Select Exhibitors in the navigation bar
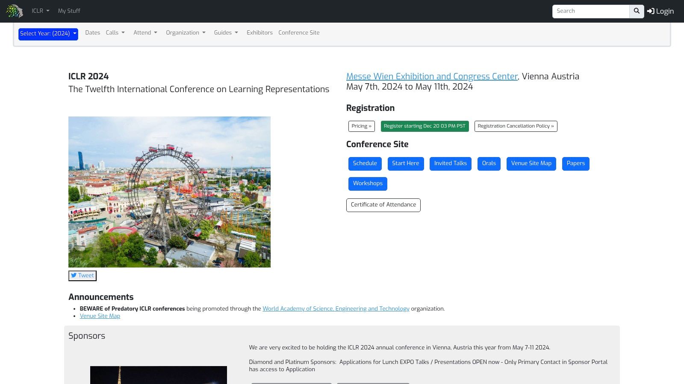This screenshot has width=684, height=384. point(259,33)
